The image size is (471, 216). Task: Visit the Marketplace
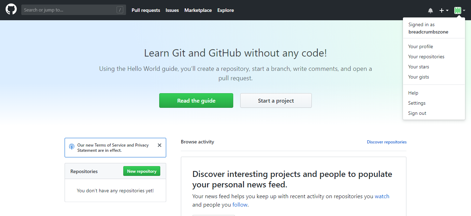click(x=198, y=10)
